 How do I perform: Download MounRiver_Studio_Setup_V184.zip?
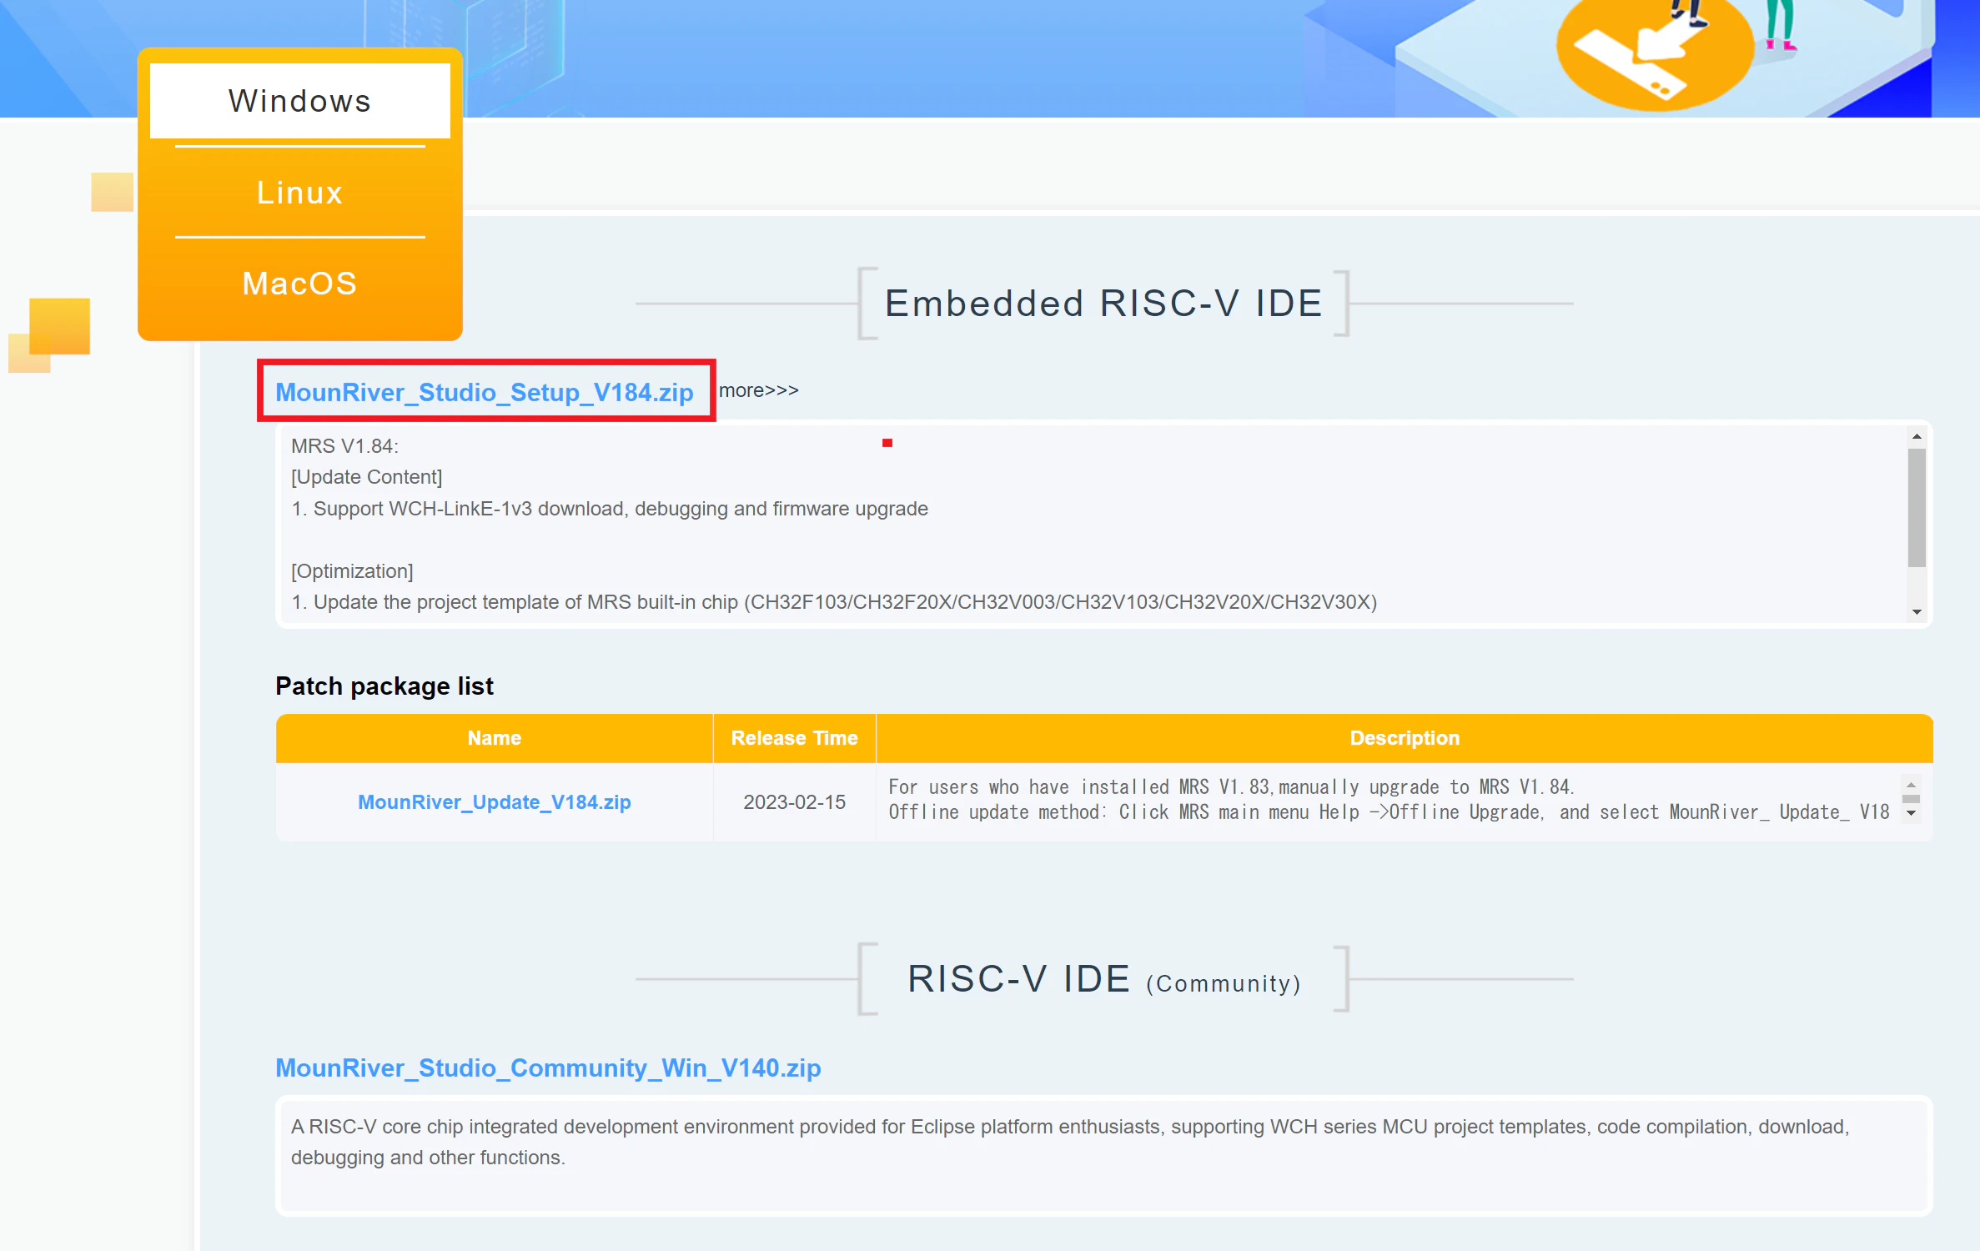click(485, 392)
